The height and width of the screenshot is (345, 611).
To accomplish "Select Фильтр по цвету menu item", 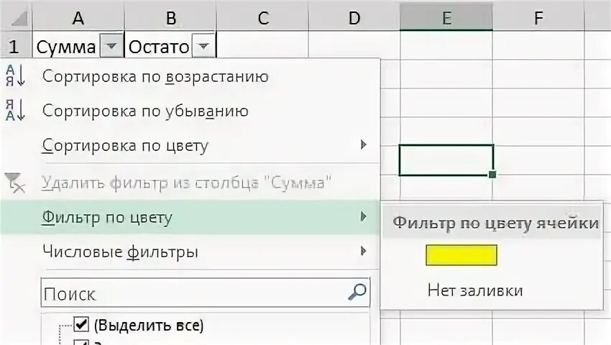I will (190, 217).
